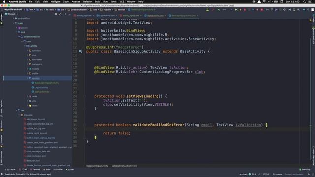Viewport: 315px width, 177px height.
Task: Collapse the drawable folder
Action: [19, 115]
